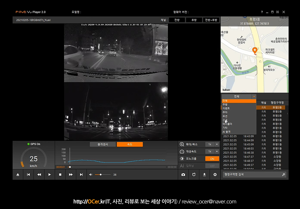Switch to the 속도 graph tab
Image resolution: width=300 pixels, height=209 pixels.
click(x=130, y=144)
